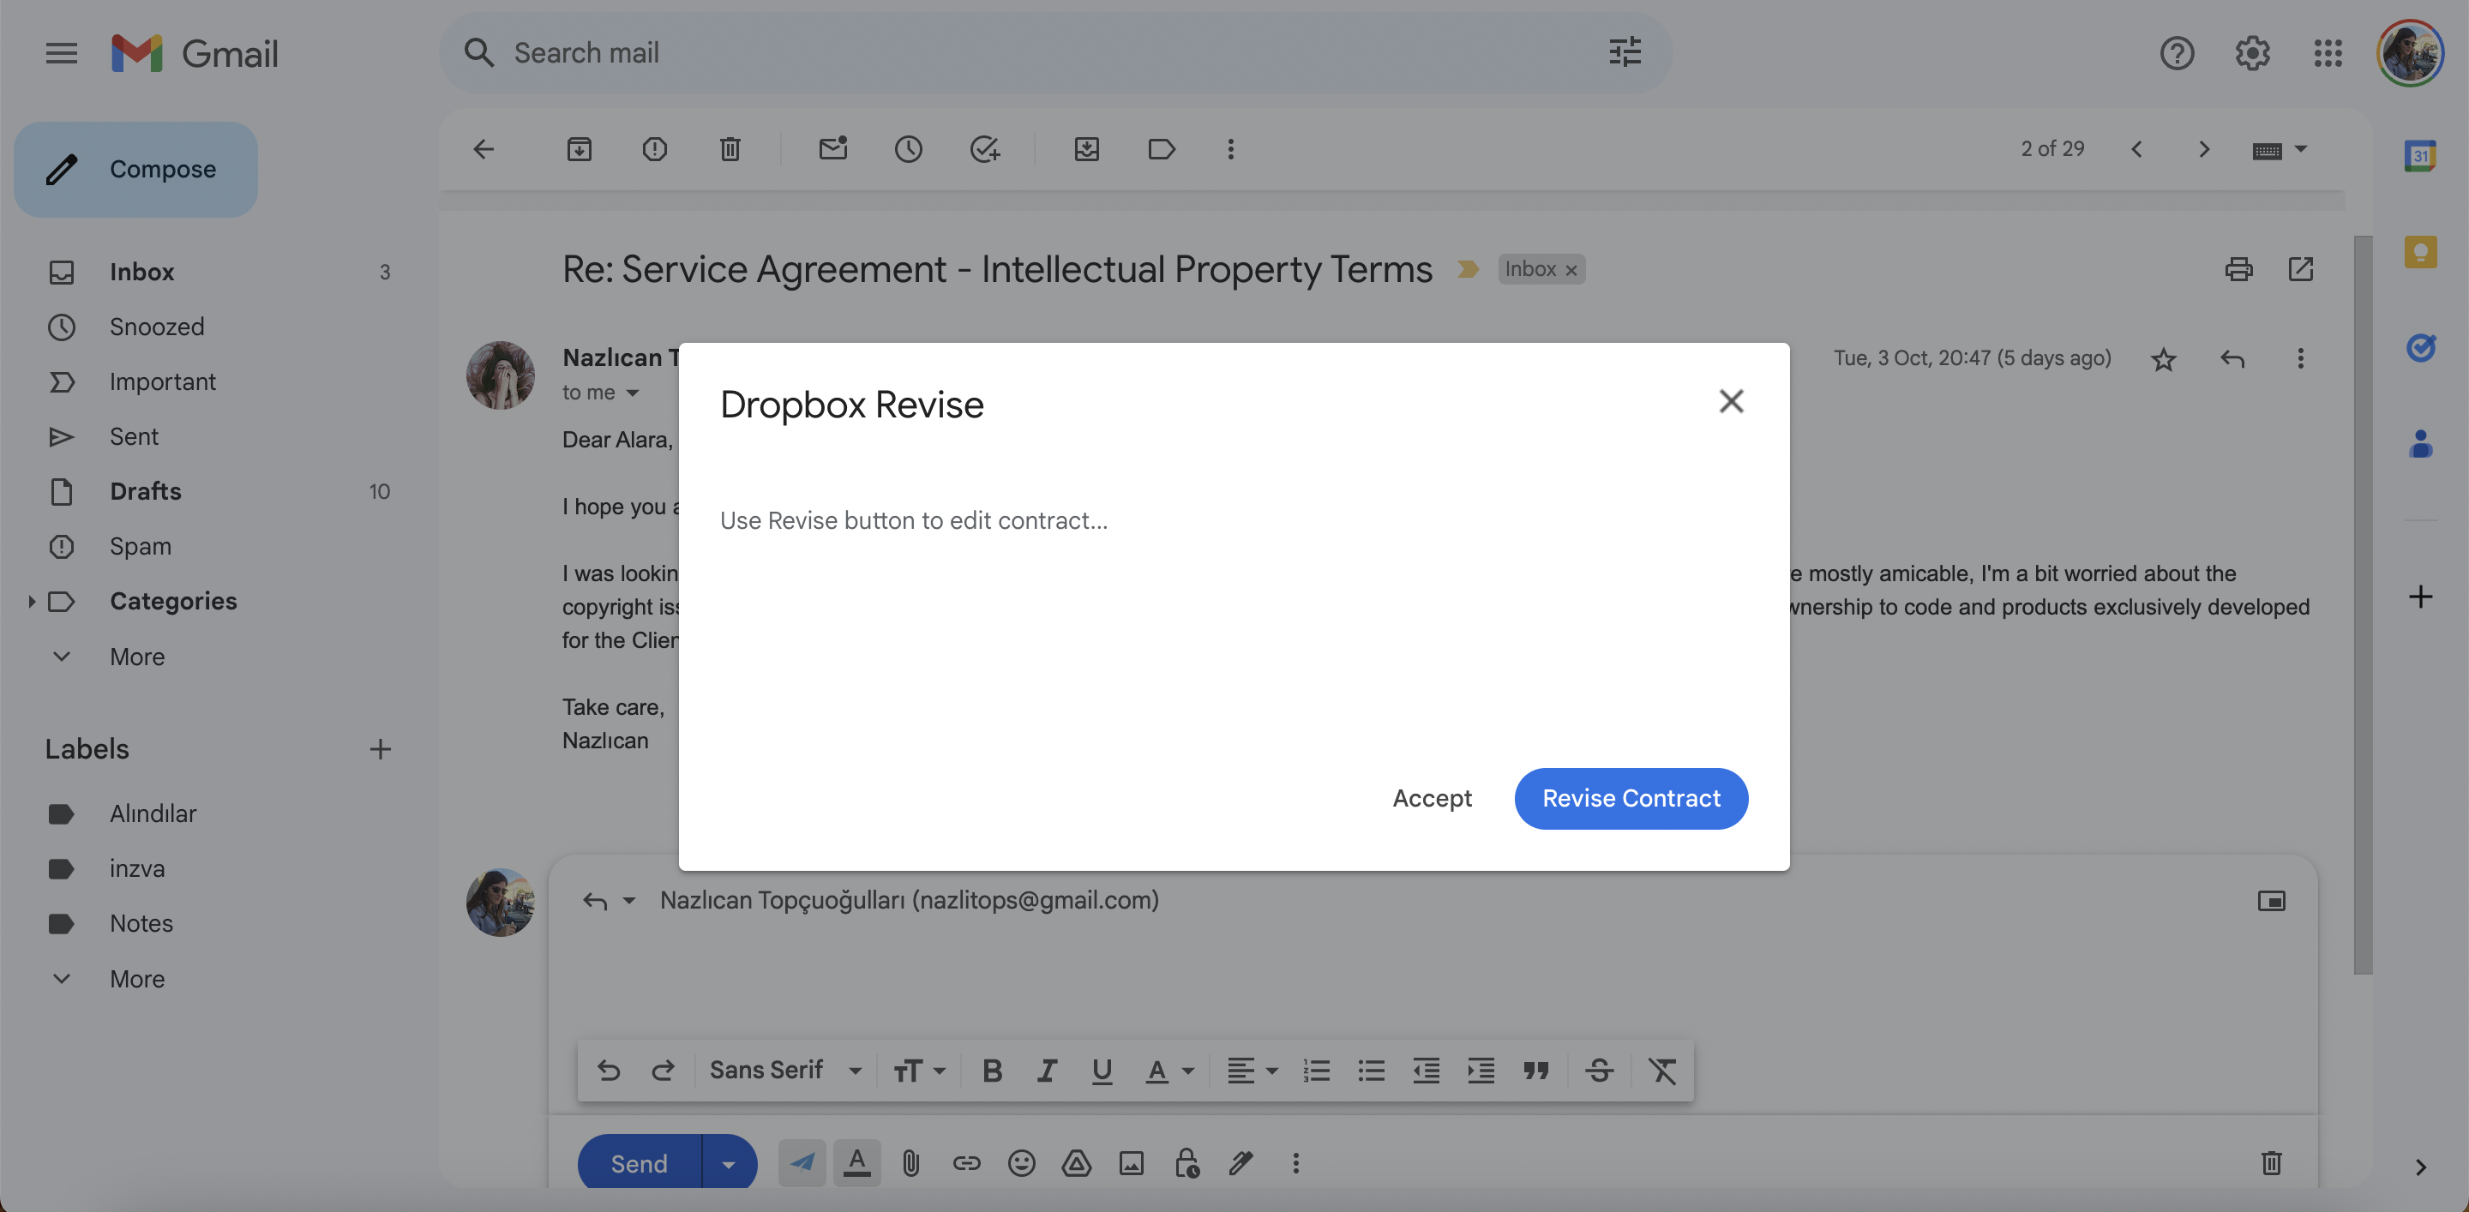Go to the Snoozed folder
This screenshot has height=1212, width=2469.
[156, 327]
